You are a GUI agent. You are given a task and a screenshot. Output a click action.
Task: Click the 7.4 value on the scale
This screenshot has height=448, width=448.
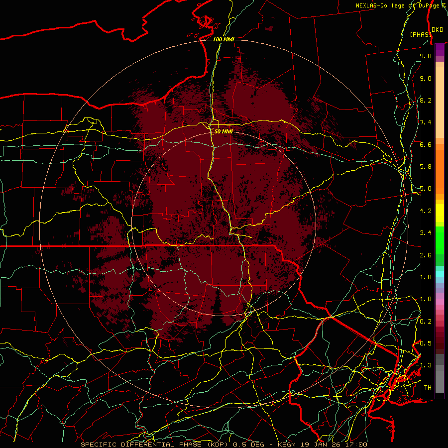pyautogui.click(x=426, y=122)
